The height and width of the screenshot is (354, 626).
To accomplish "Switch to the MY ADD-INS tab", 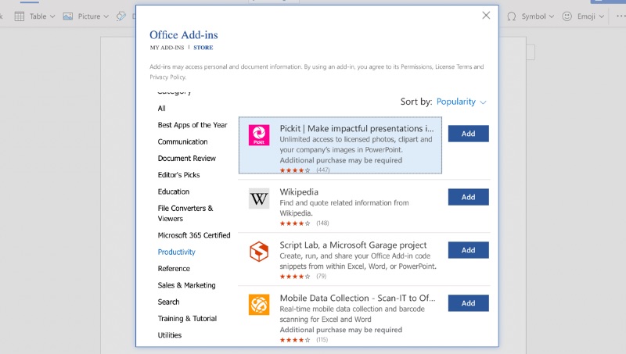I will pyautogui.click(x=167, y=48).
